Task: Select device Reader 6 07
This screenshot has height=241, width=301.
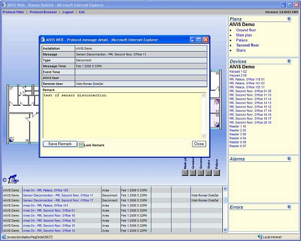Action: click(x=238, y=146)
